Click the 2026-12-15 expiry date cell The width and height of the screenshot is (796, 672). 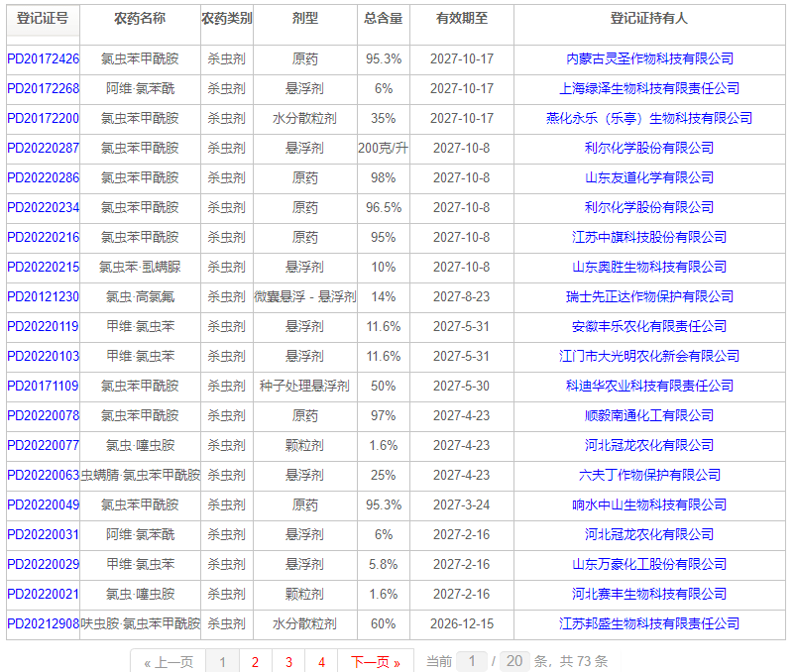pyautogui.click(x=462, y=623)
